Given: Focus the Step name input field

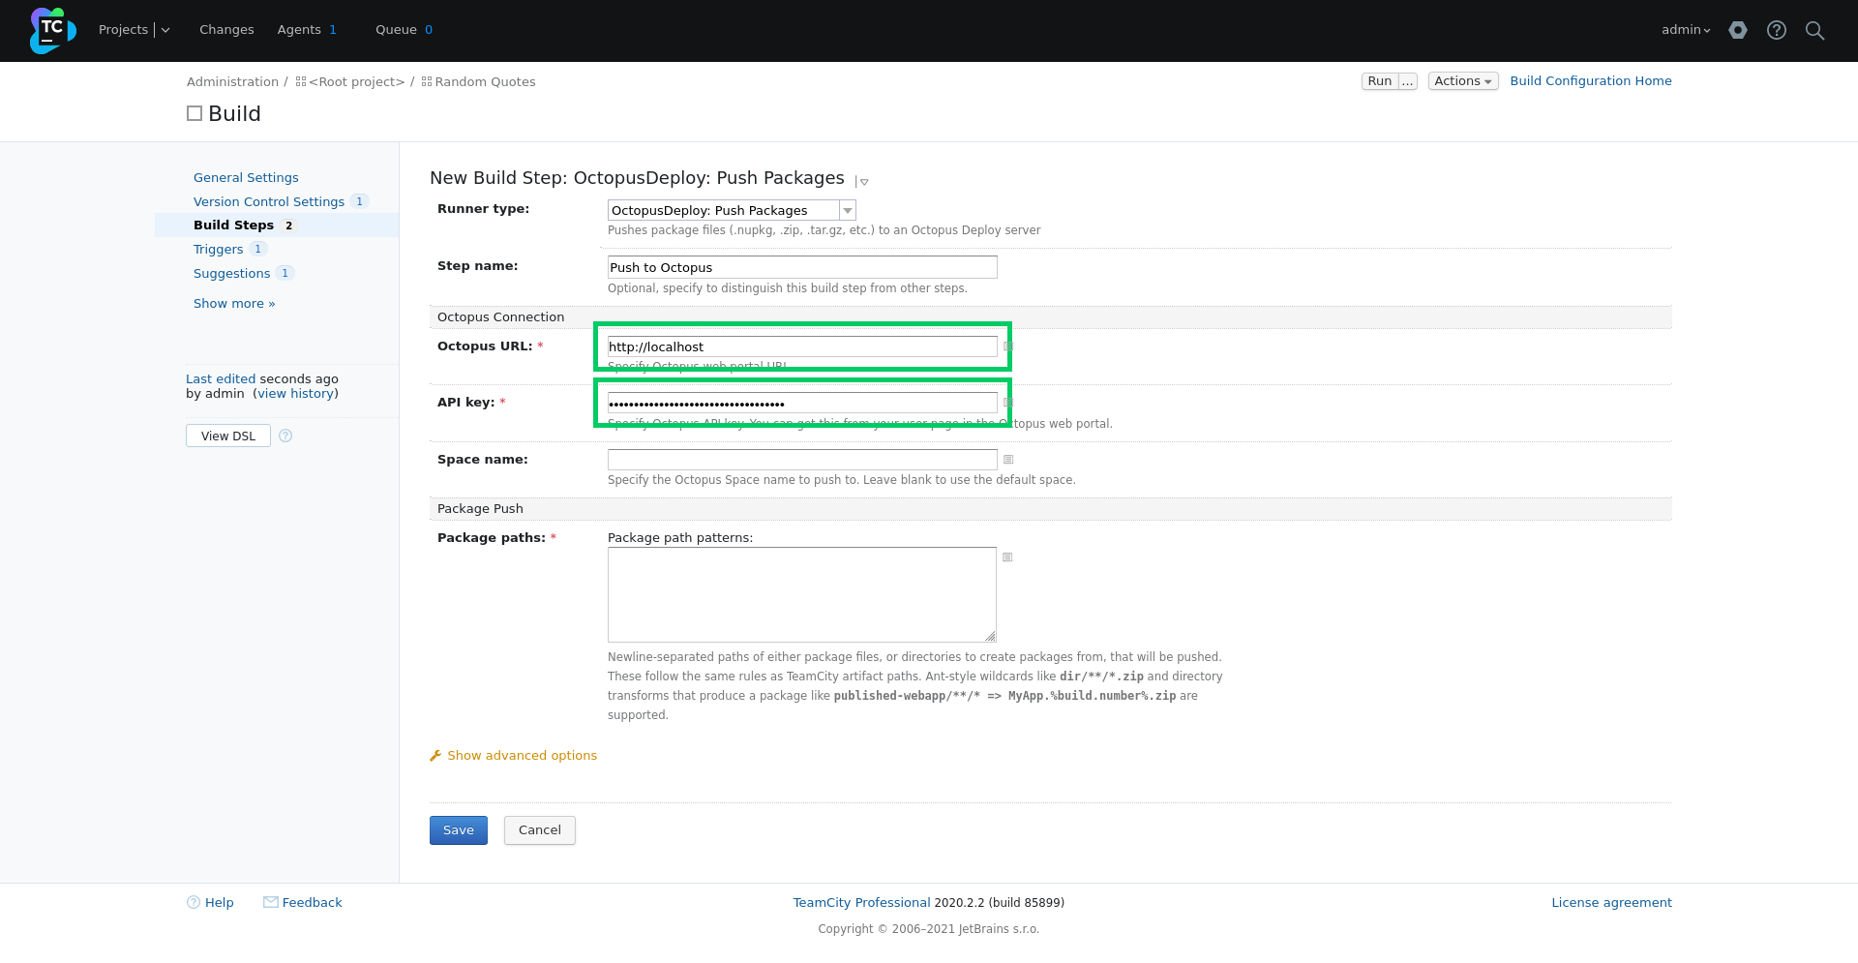Looking at the screenshot, I should [x=802, y=267].
